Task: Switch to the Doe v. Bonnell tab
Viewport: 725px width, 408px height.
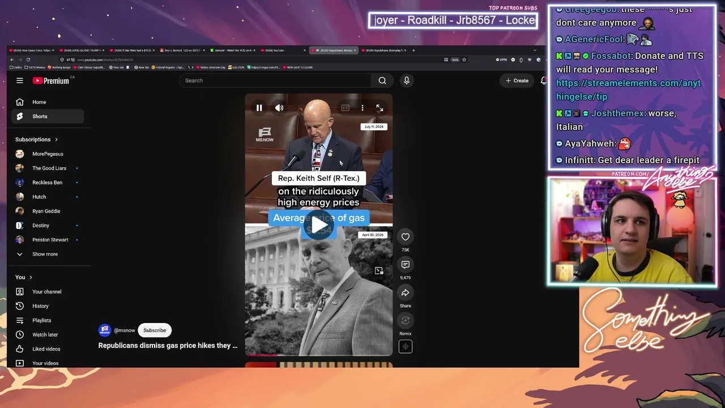Action: [182, 50]
